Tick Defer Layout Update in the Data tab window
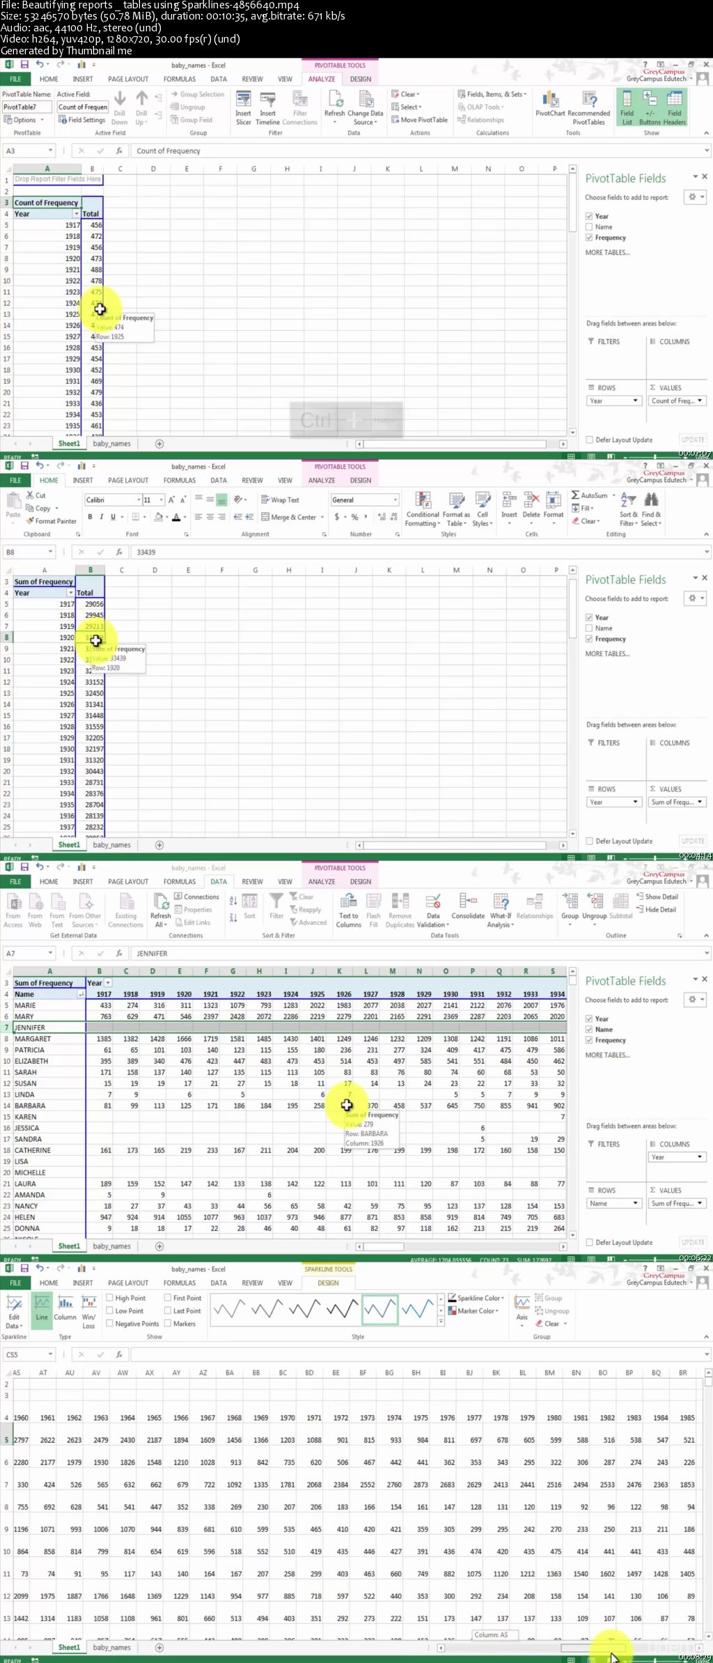713x1663 pixels. coord(589,1242)
